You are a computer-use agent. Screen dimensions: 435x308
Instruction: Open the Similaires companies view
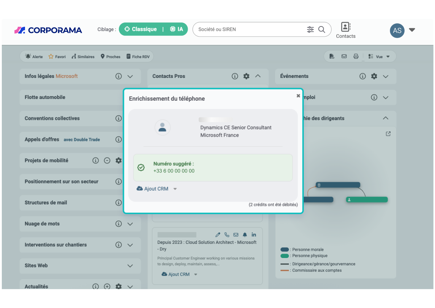pyautogui.click(x=83, y=57)
